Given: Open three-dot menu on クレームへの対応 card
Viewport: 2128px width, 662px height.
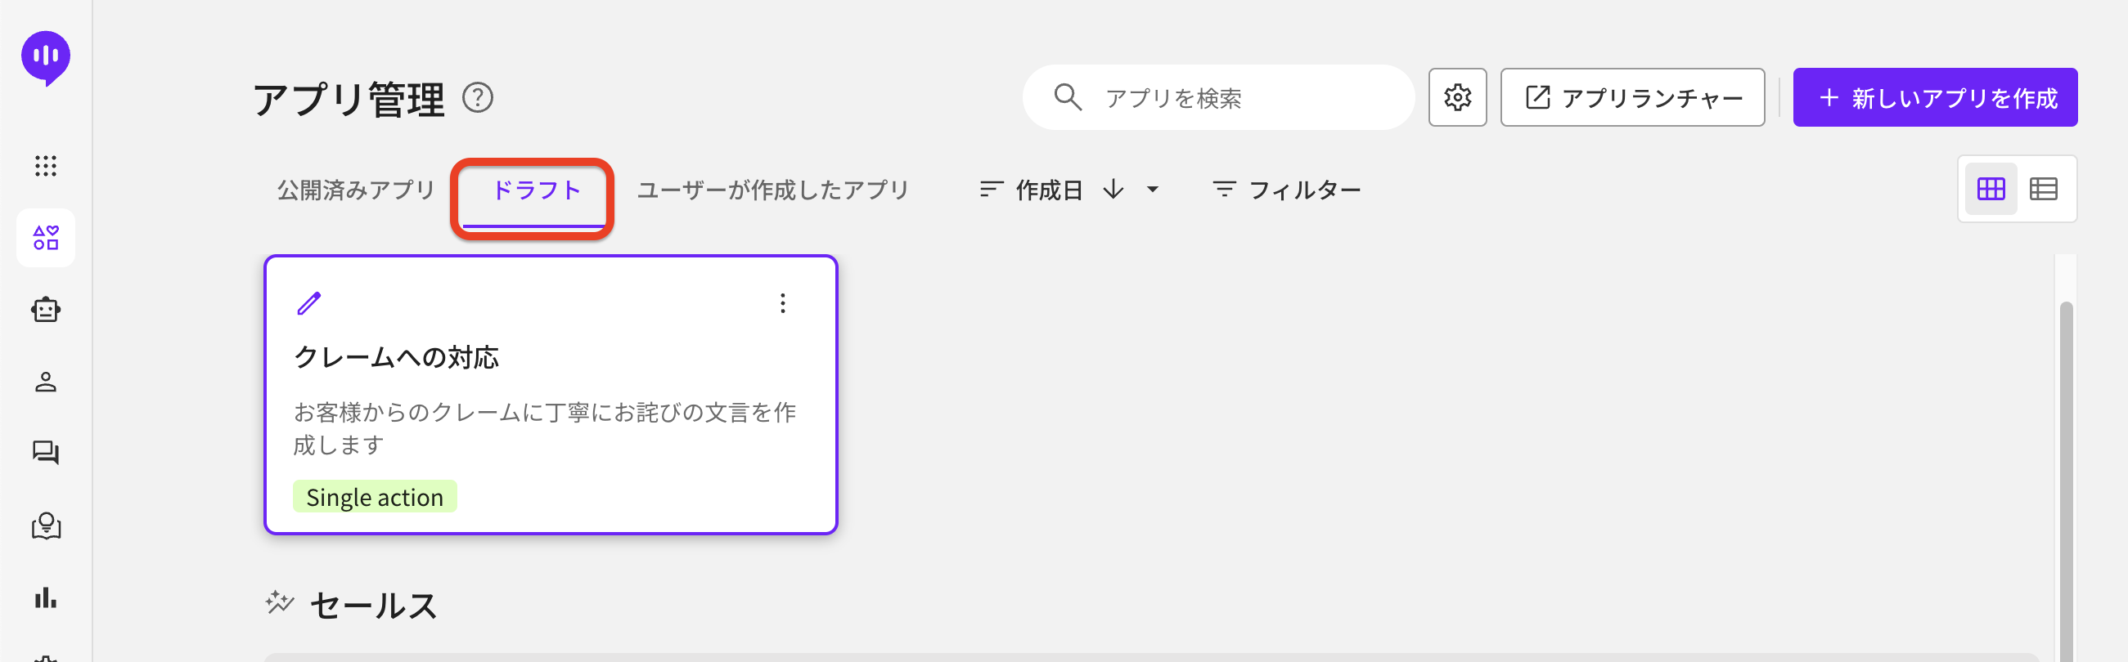Looking at the screenshot, I should click(782, 303).
